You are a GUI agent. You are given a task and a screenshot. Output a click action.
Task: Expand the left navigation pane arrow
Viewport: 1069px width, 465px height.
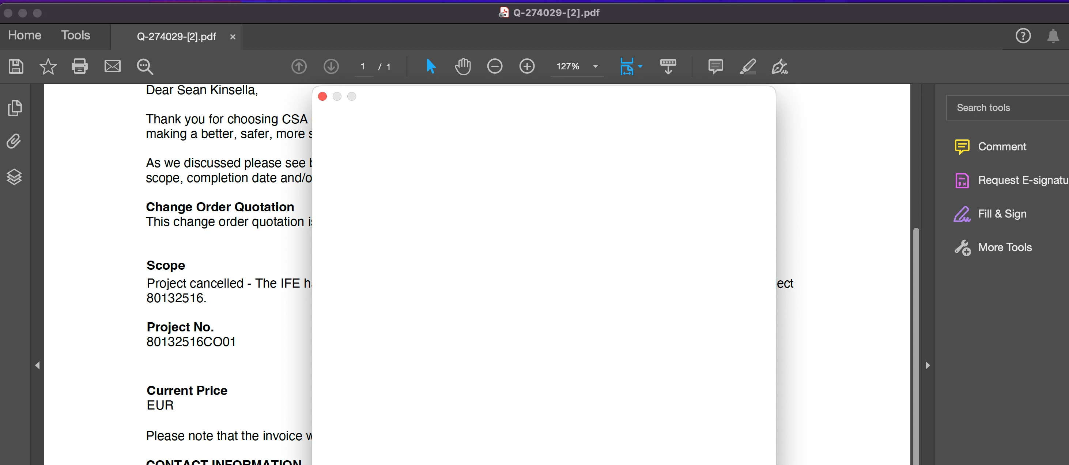[37, 365]
